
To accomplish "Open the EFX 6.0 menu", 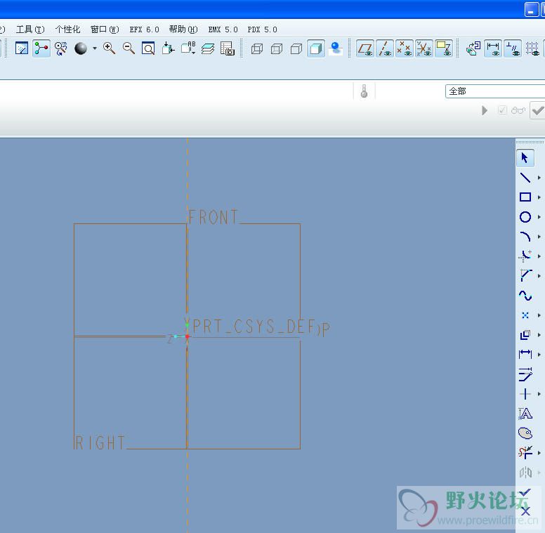I will pyautogui.click(x=144, y=29).
